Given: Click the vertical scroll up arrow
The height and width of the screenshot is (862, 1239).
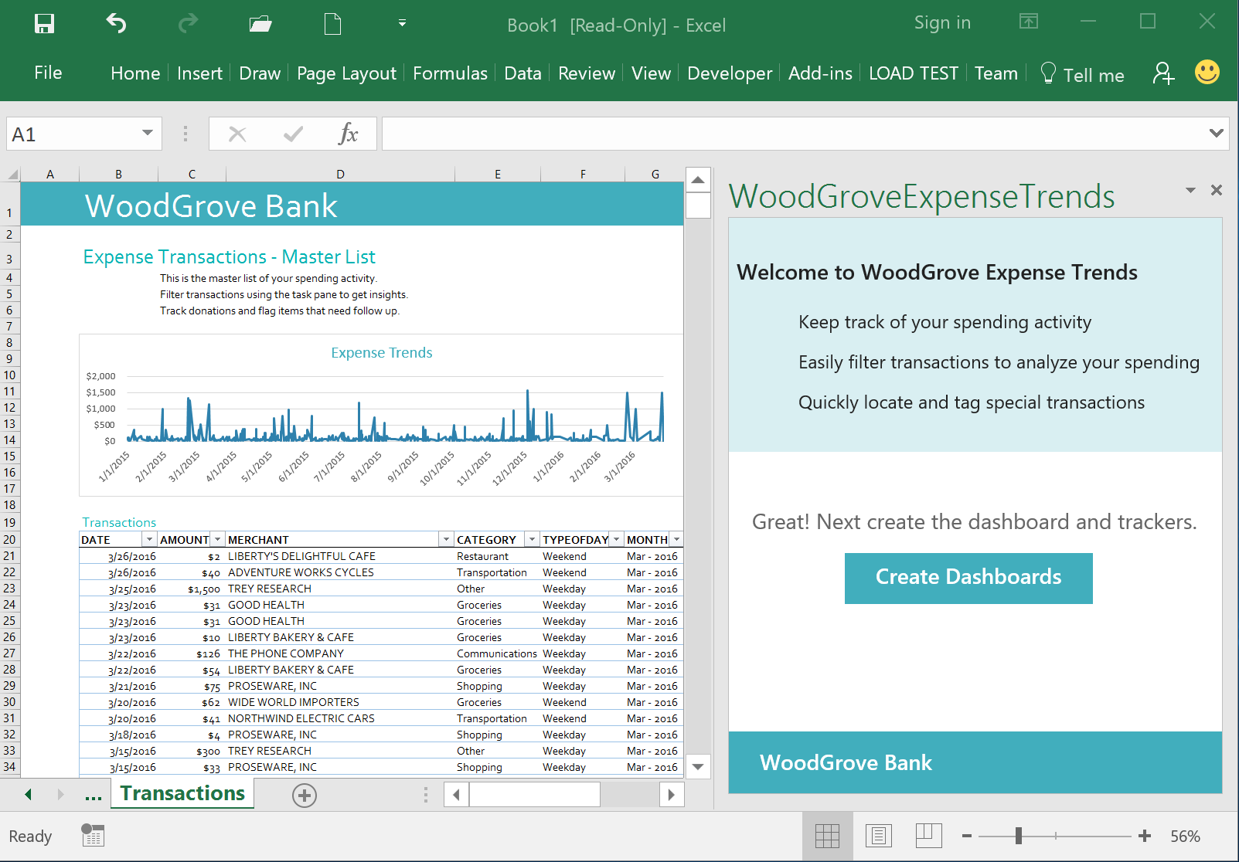Looking at the screenshot, I should tap(698, 180).
